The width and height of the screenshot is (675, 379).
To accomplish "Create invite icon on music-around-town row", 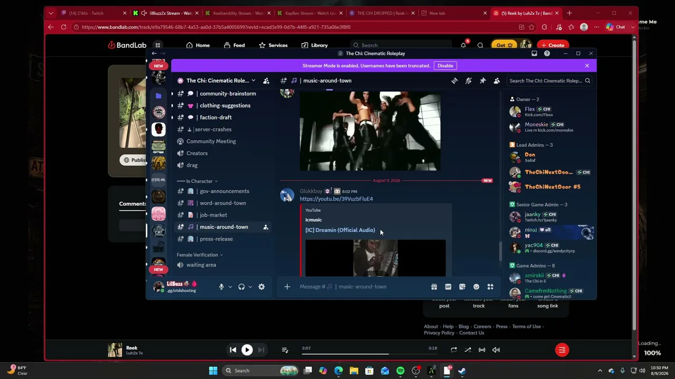I will (x=266, y=227).
